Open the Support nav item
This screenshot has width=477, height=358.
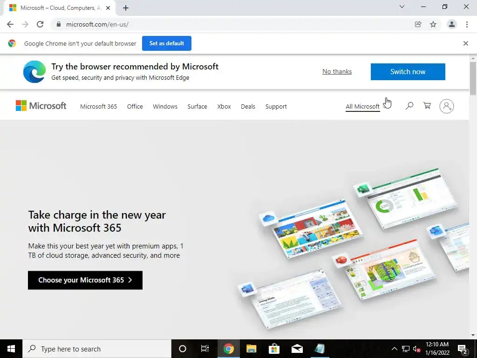pyautogui.click(x=276, y=107)
